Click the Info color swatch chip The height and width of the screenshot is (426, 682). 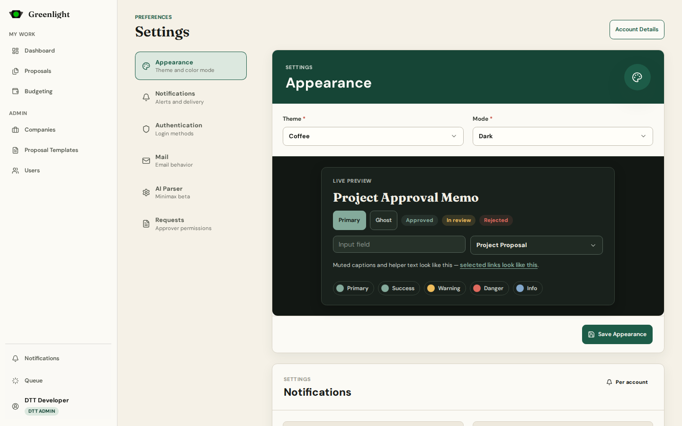[528, 288]
